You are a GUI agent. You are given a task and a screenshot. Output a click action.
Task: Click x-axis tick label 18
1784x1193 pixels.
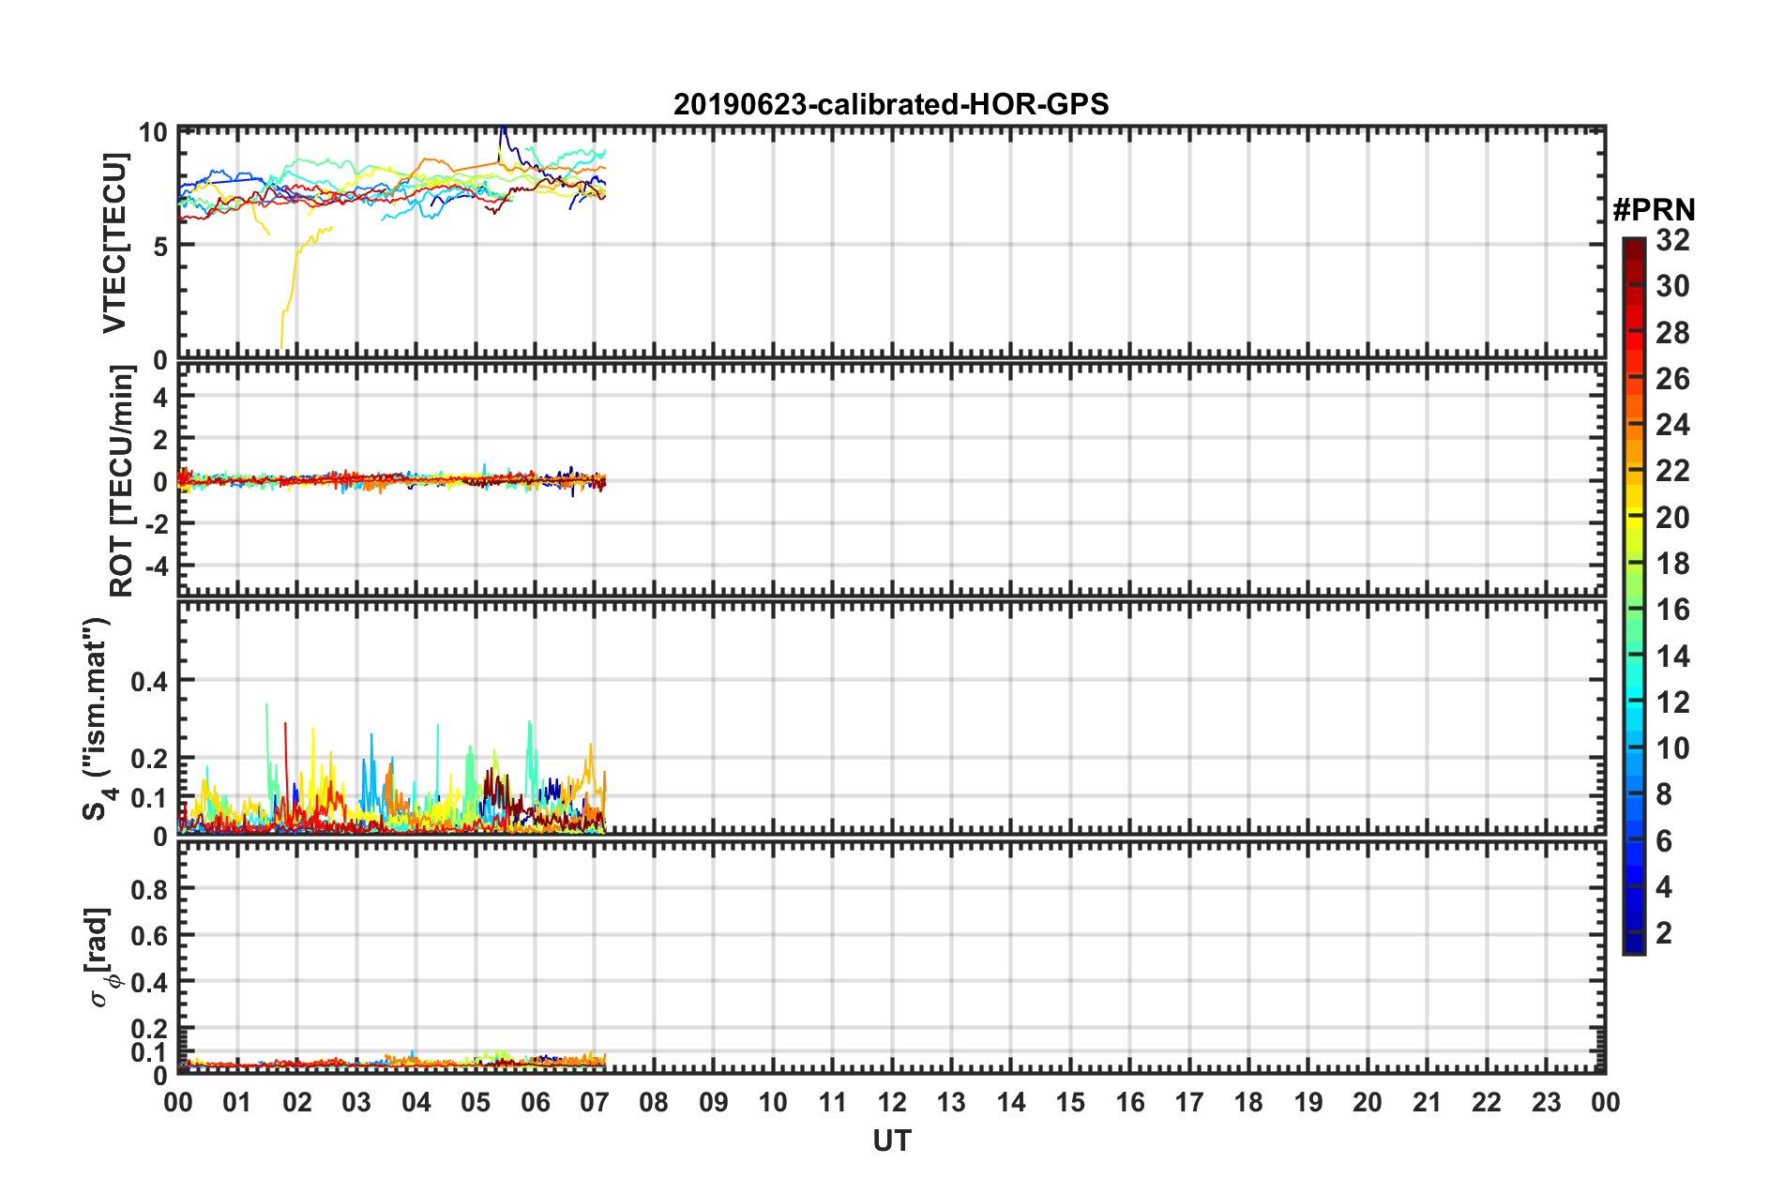click(1248, 1102)
